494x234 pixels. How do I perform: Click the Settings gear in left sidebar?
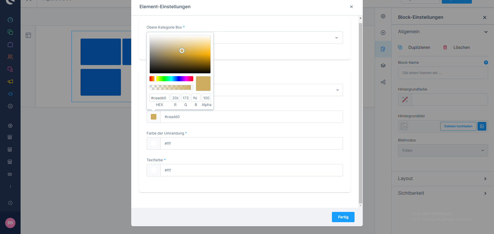pyautogui.click(x=10, y=106)
